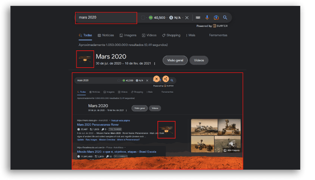Switch to the top Vídeos tab
This screenshot has height=180, width=315.
click(149, 36)
